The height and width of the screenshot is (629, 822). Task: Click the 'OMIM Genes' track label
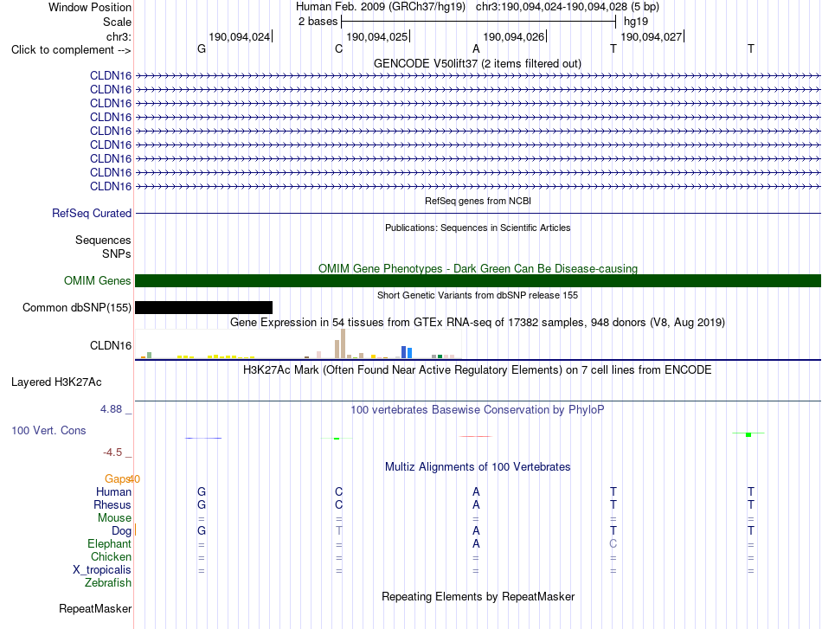98,280
